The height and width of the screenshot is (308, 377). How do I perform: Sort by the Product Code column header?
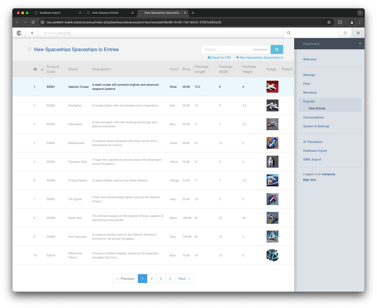tap(53, 69)
